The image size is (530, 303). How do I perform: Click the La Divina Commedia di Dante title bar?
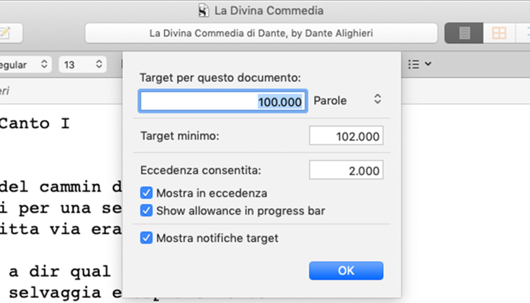pos(261,33)
